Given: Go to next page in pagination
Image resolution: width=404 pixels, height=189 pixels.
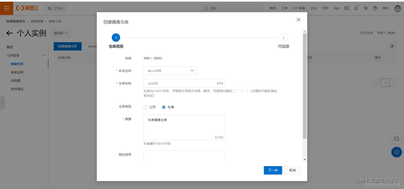Looking at the screenshot, I should pyautogui.click(x=394, y=83).
